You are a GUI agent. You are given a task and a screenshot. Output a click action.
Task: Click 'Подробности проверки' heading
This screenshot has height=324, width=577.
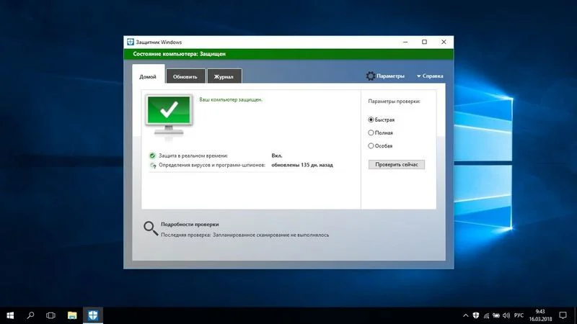click(190, 224)
